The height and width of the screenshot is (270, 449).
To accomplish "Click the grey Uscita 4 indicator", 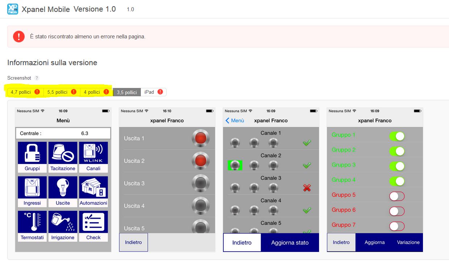I will tap(201, 206).
